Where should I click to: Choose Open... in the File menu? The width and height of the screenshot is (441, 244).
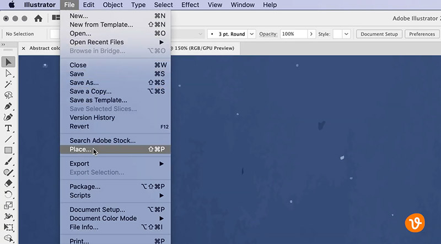pos(115,34)
